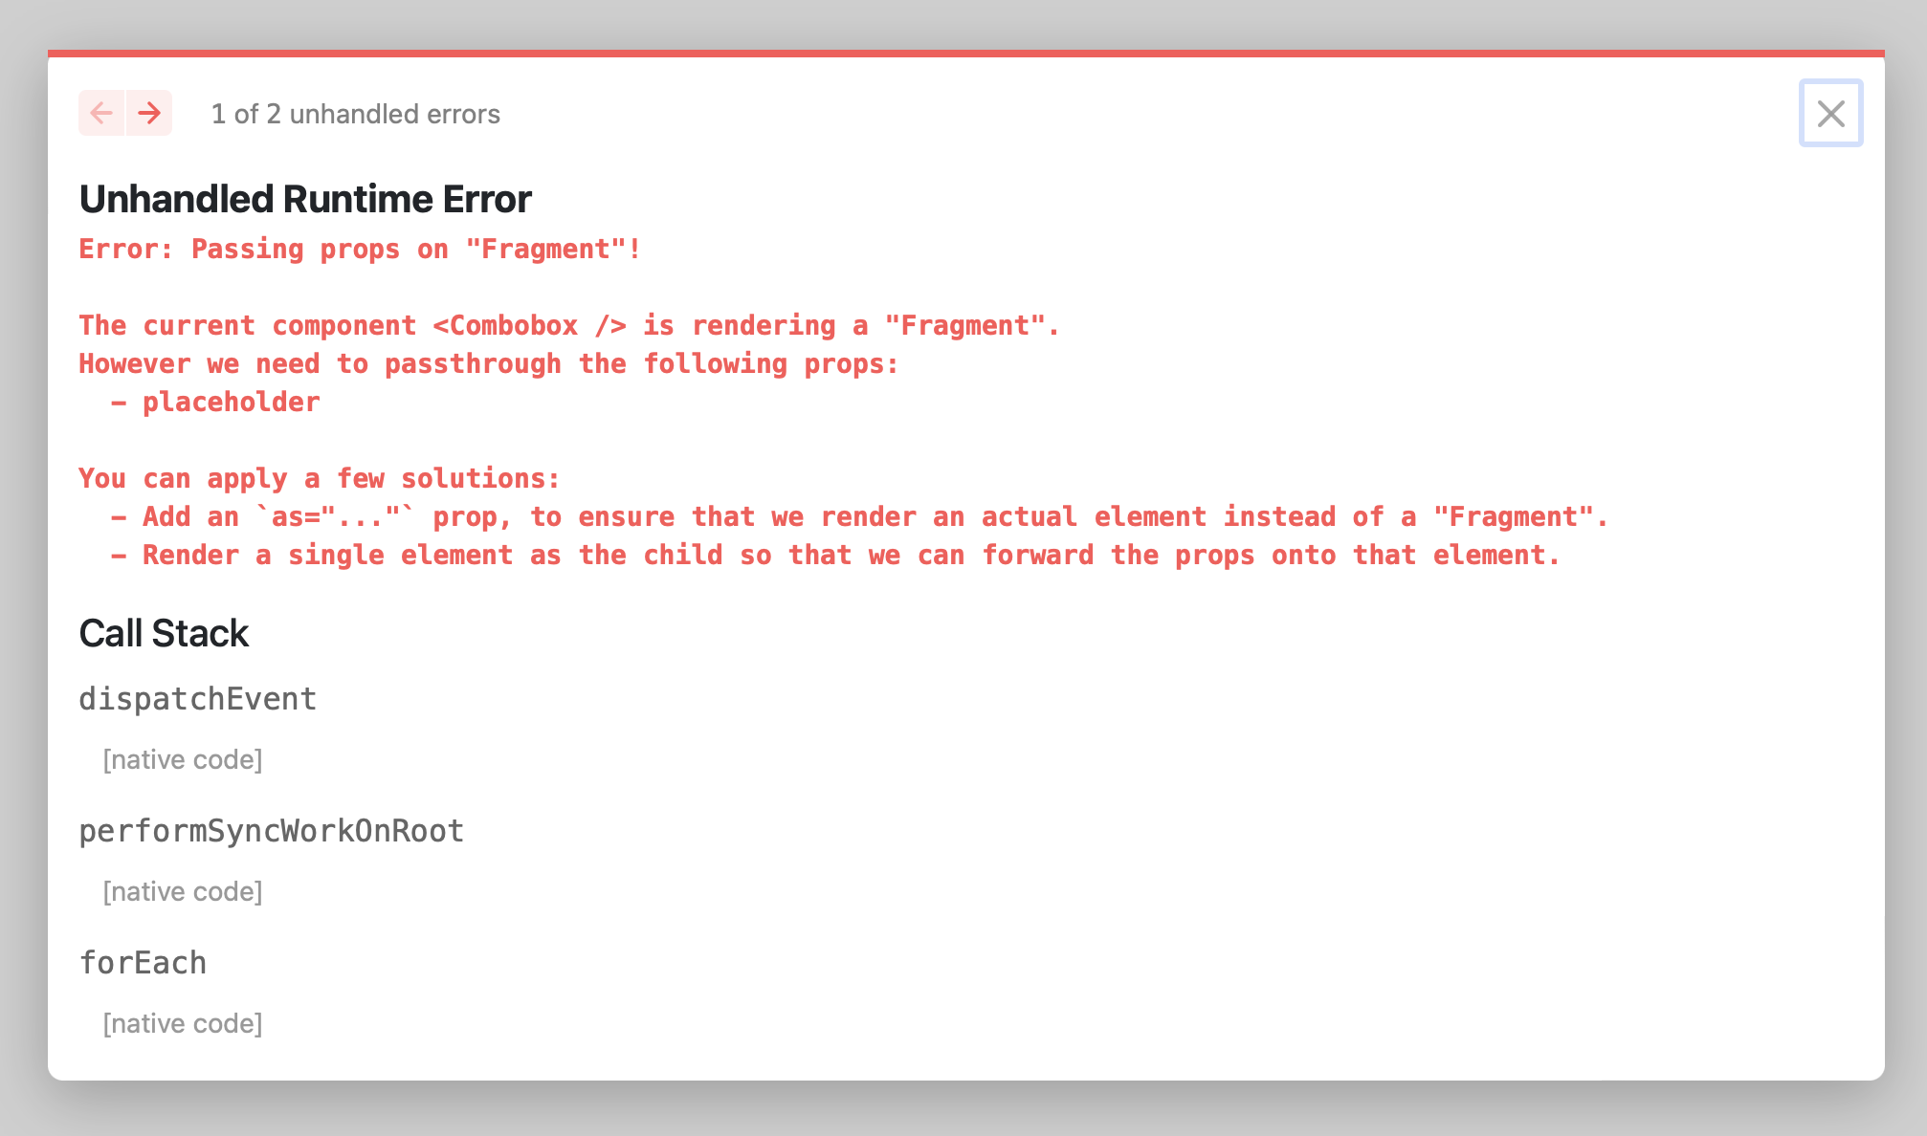Click the [native code] label under forEach

pyautogui.click(x=182, y=1022)
